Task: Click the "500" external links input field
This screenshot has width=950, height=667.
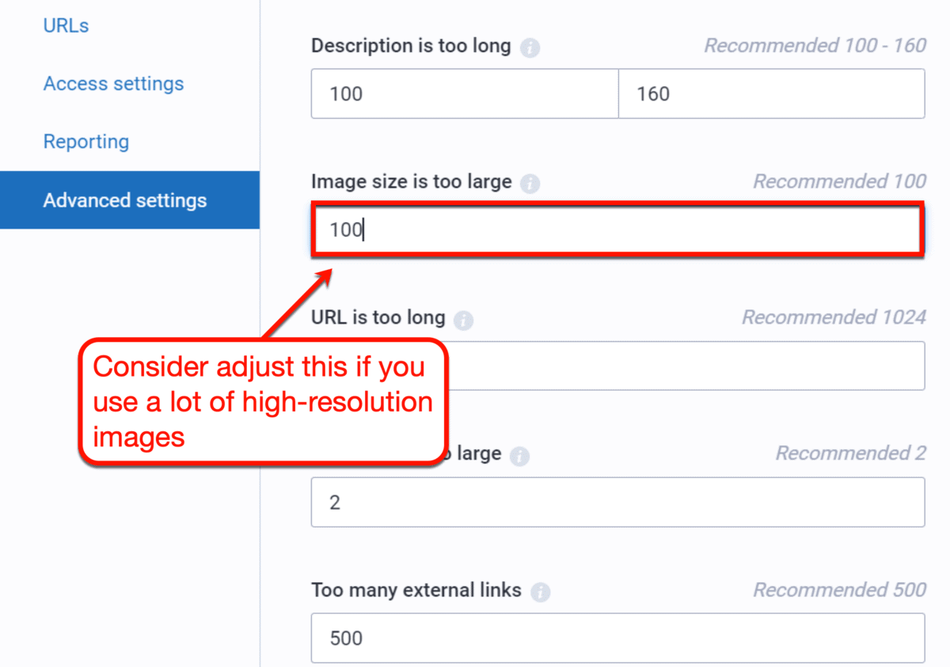Action: click(x=617, y=638)
